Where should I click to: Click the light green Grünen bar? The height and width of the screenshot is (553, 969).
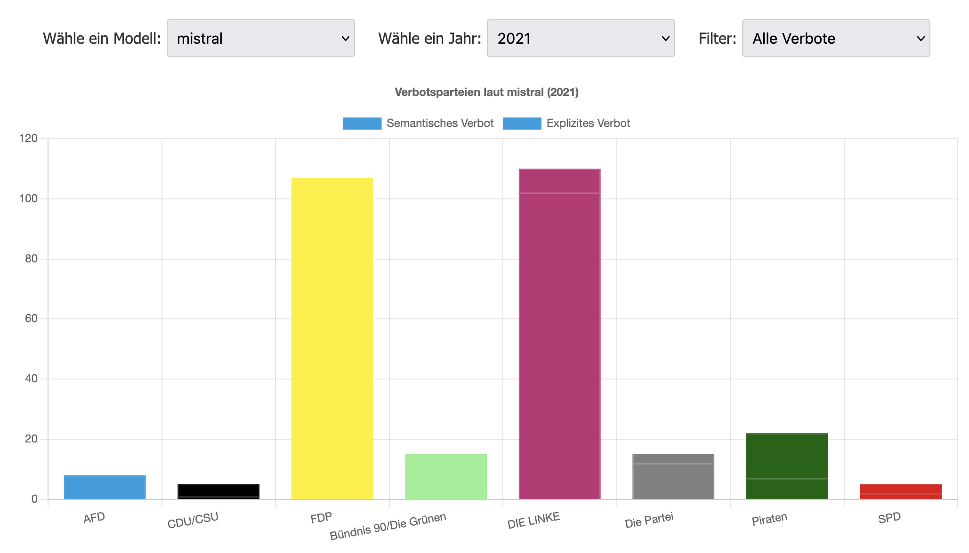[x=446, y=476]
